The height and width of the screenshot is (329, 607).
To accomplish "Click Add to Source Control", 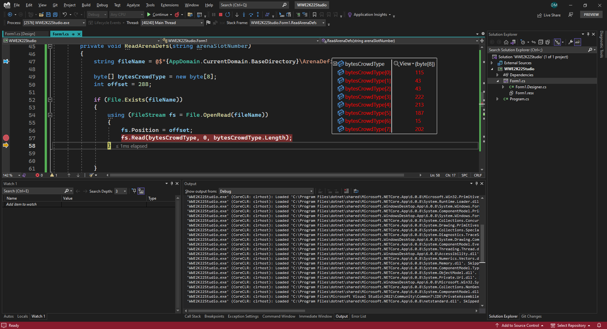I will pos(519,326).
